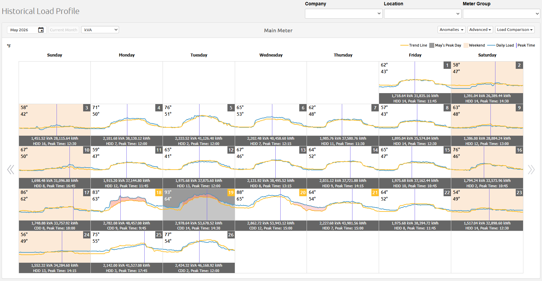Toggle Daily Load legend entry
542x281 pixels.
(x=500, y=45)
